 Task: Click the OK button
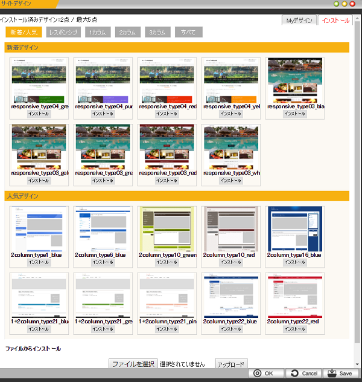(266, 373)
